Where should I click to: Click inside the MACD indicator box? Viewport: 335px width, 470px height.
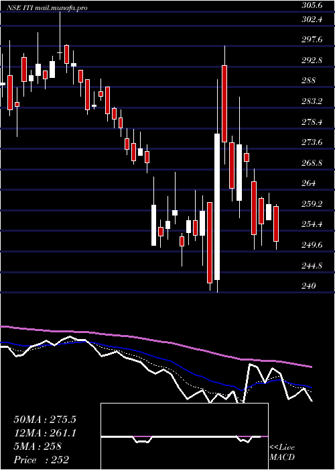184,436
